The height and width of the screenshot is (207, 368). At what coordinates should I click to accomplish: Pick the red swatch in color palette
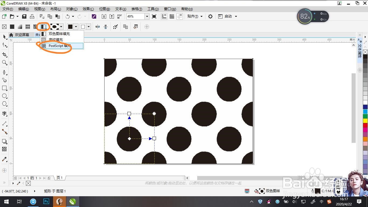365,125
